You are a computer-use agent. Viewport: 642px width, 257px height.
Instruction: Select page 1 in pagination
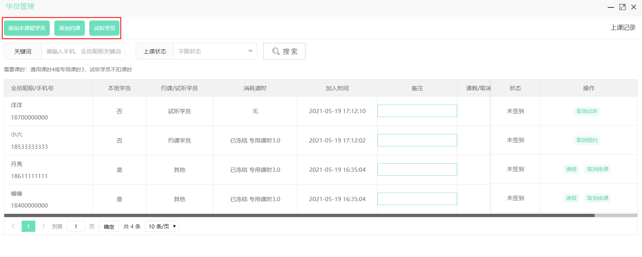28,226
